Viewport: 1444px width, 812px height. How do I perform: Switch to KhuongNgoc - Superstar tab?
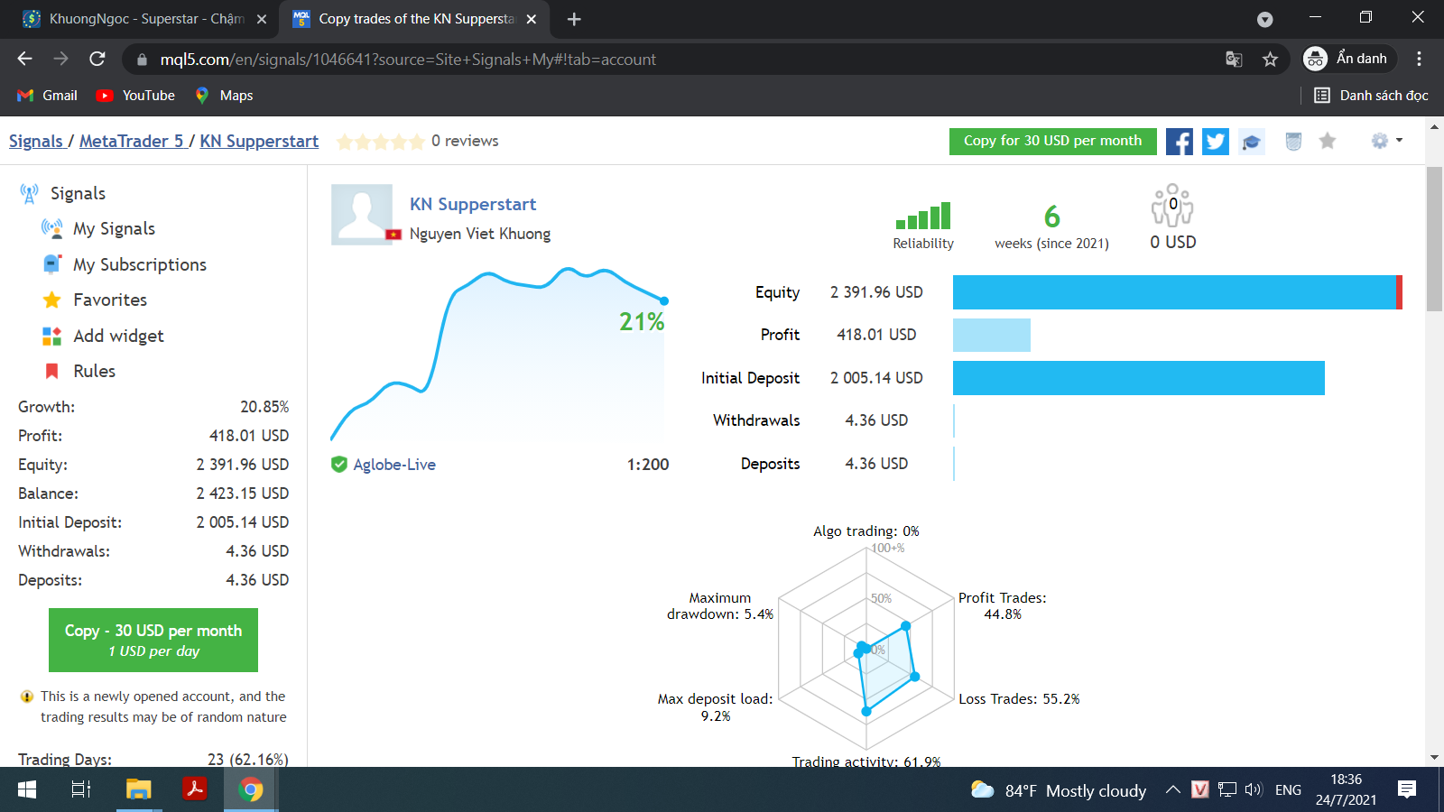[144, 19]
